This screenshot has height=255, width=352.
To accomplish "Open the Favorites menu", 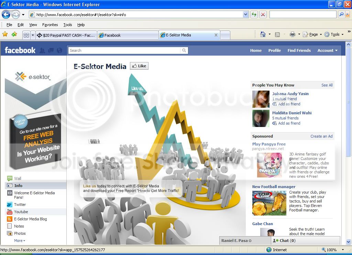I will 50,25.
